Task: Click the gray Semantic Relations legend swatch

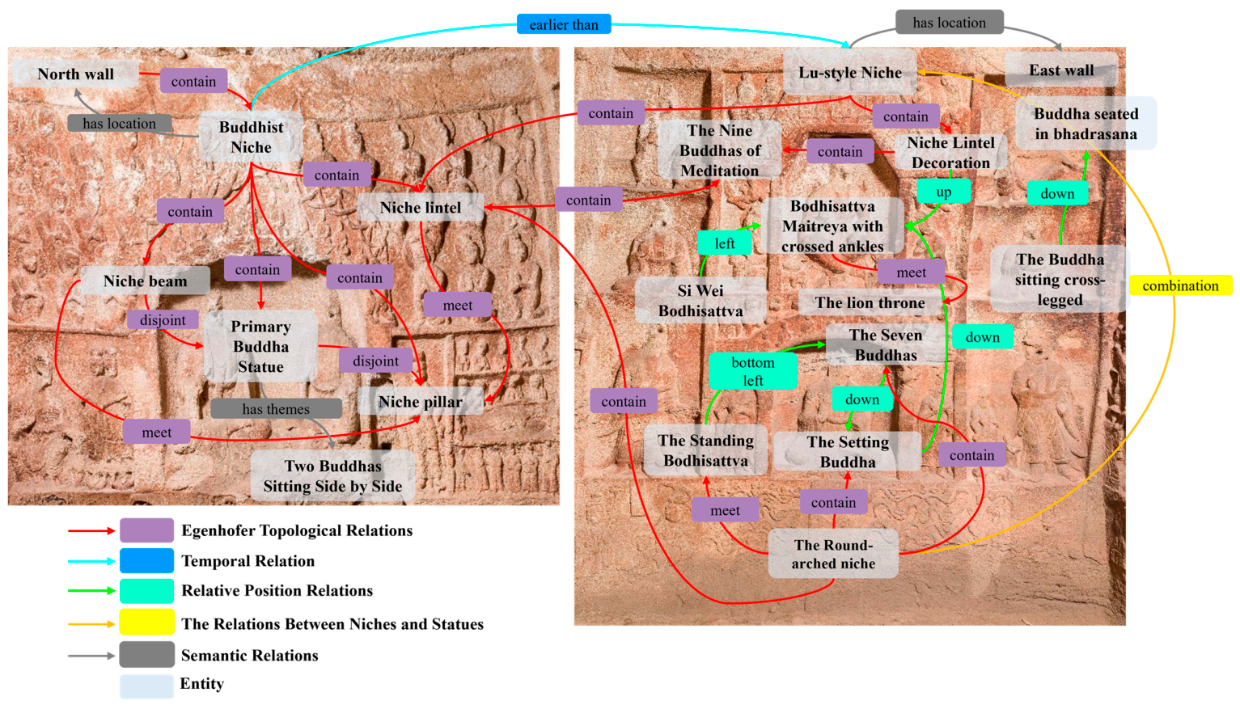Action: (x=146, y=655)
